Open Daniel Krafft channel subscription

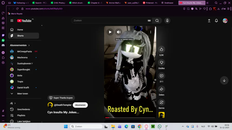[x=24, y=88]
